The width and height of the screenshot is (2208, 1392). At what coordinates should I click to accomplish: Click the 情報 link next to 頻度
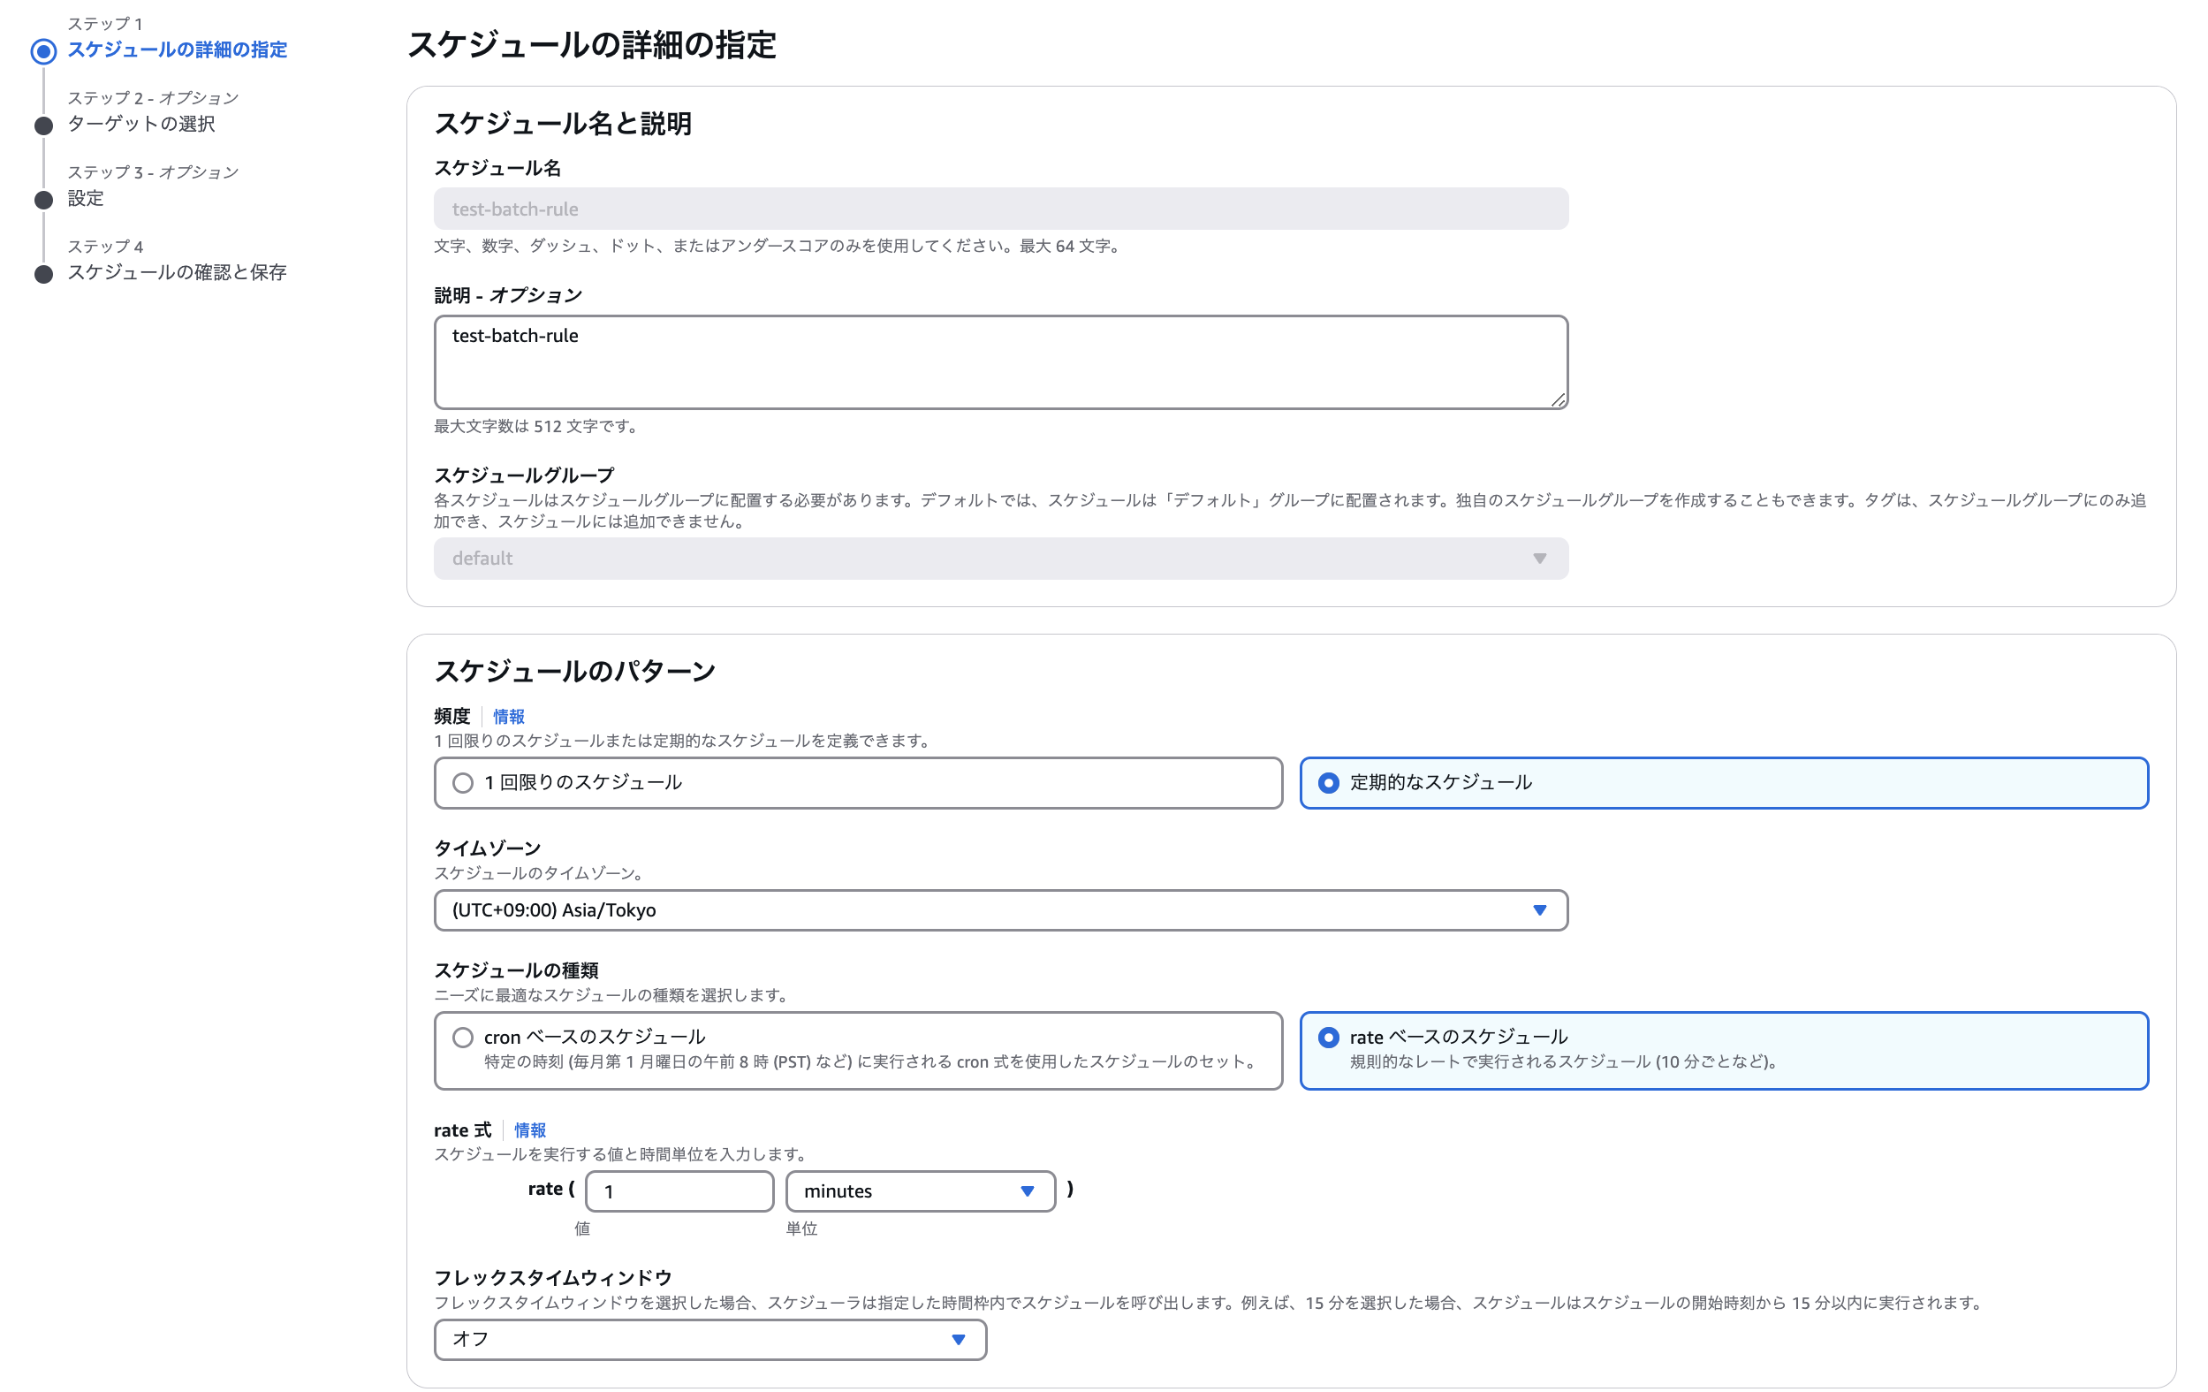tap(509, 716)
